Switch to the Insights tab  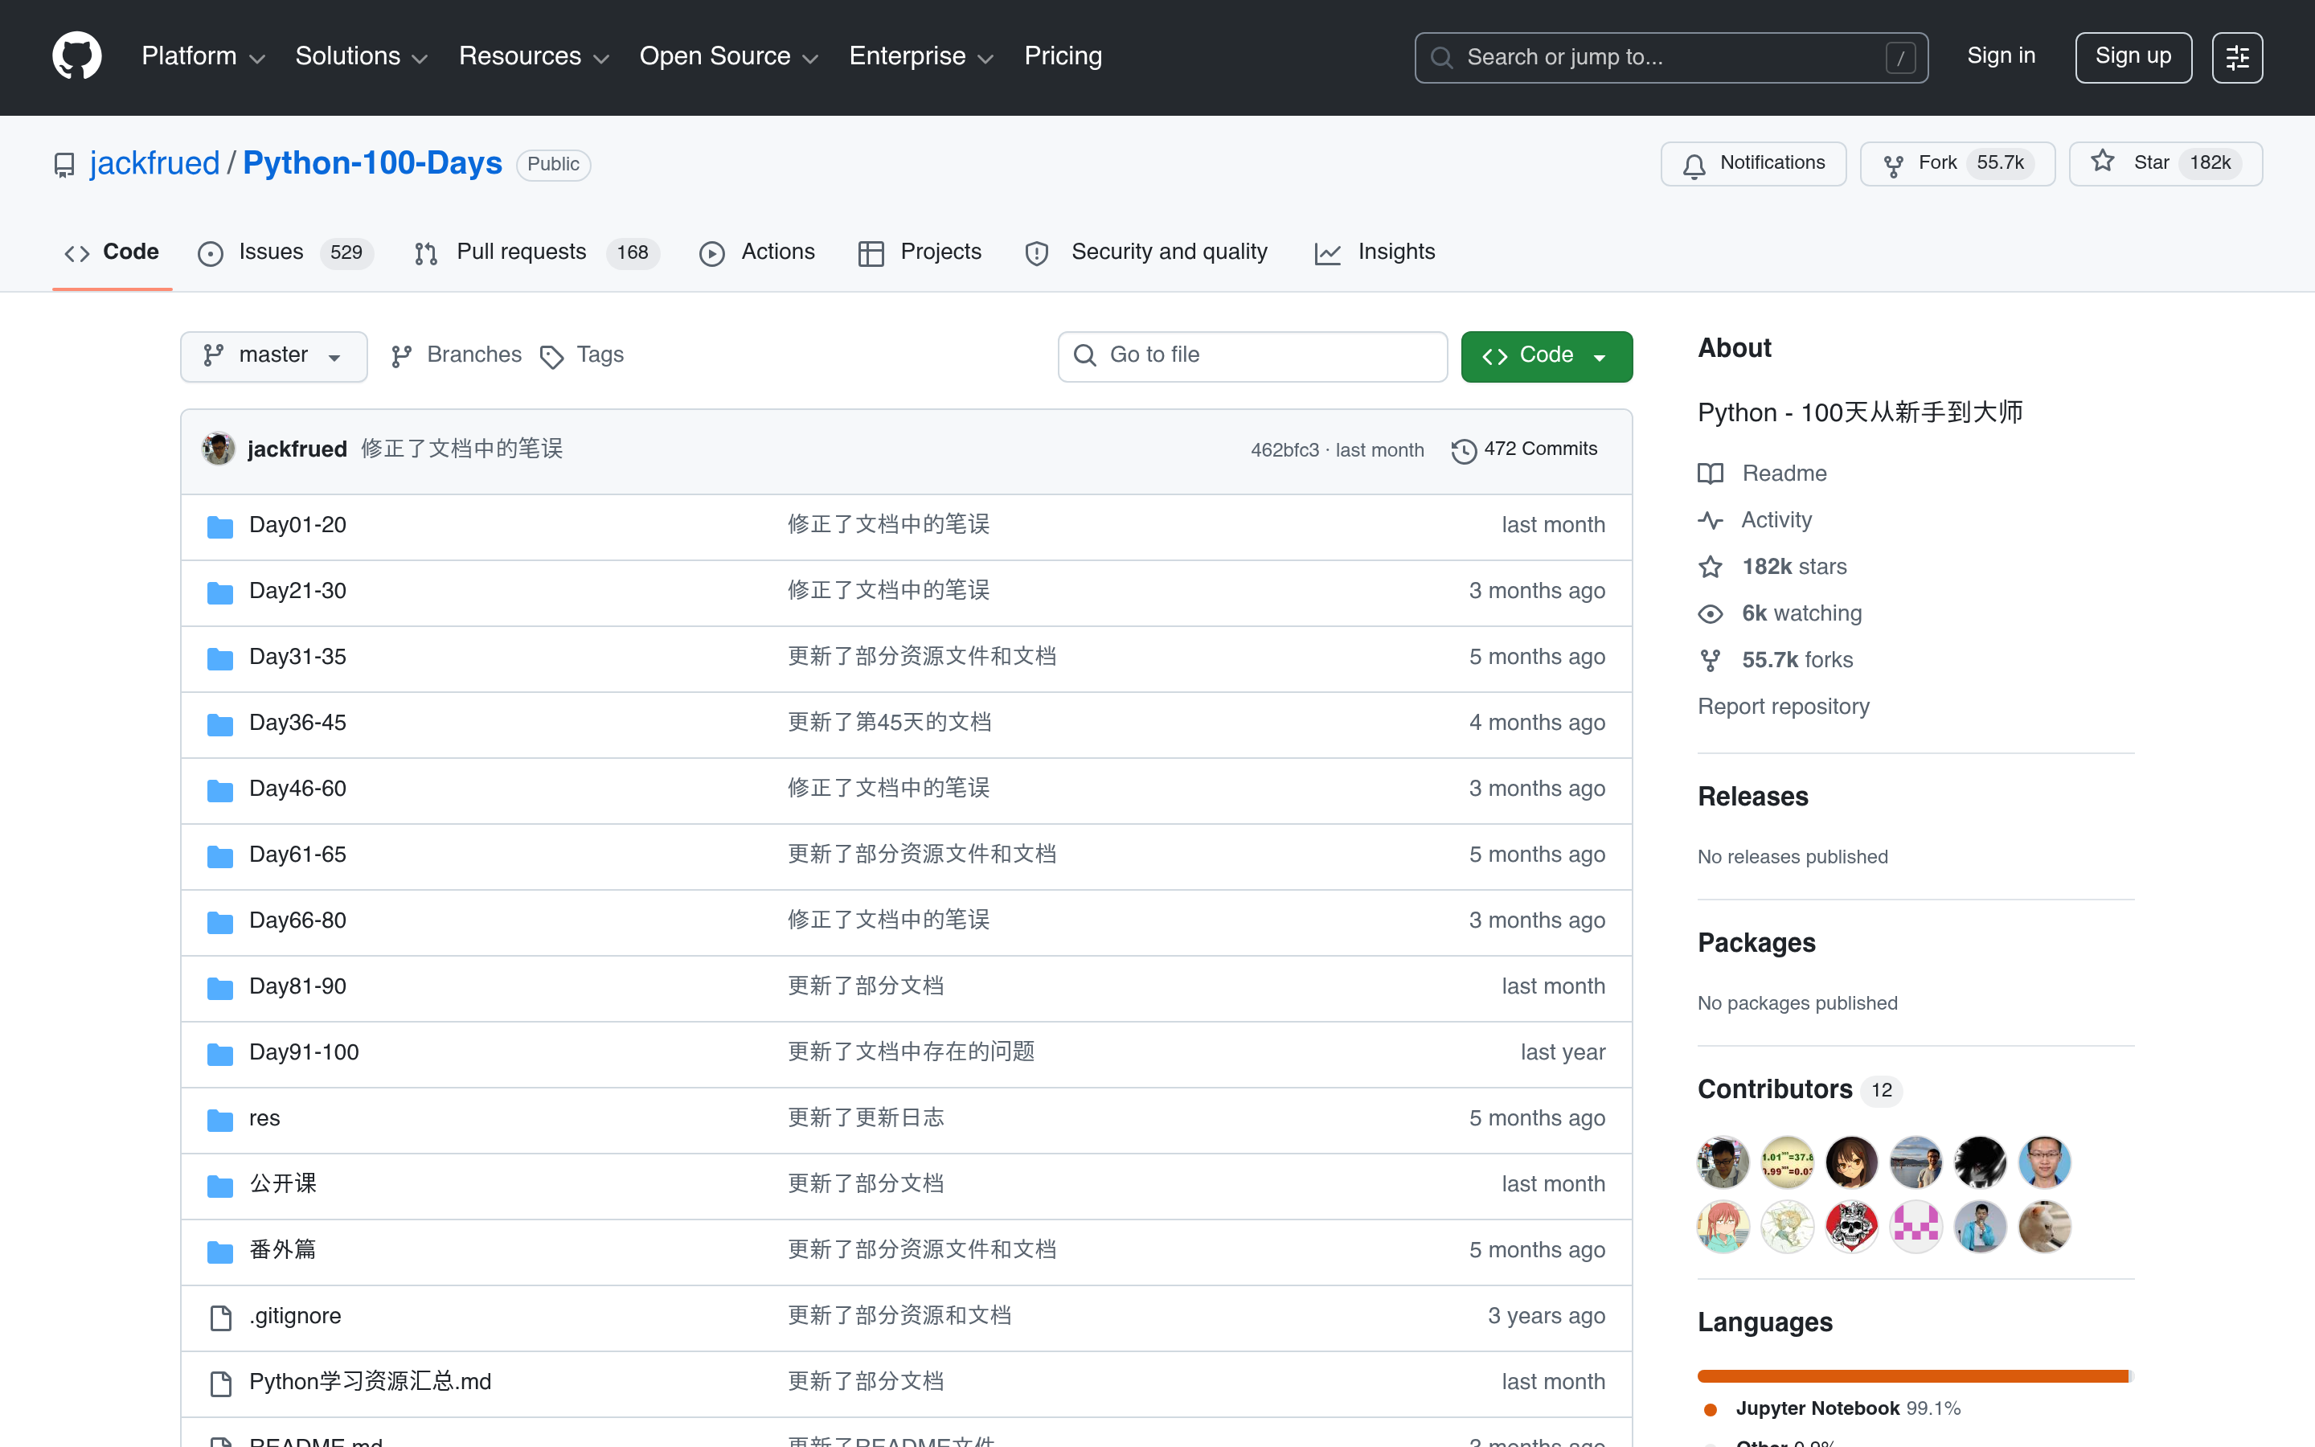(1375, 252)
